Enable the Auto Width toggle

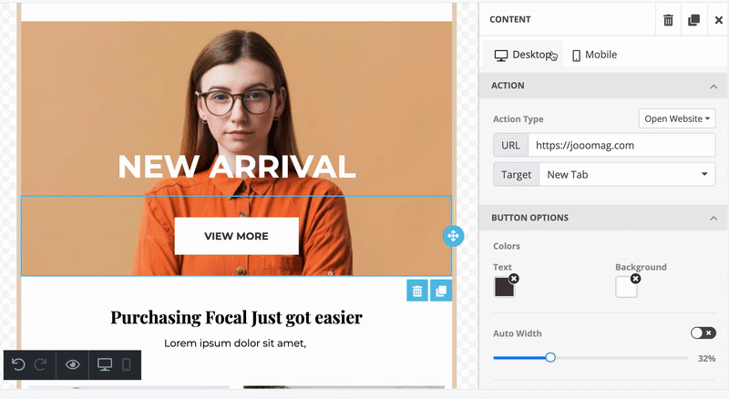click(x=703, y=333)
